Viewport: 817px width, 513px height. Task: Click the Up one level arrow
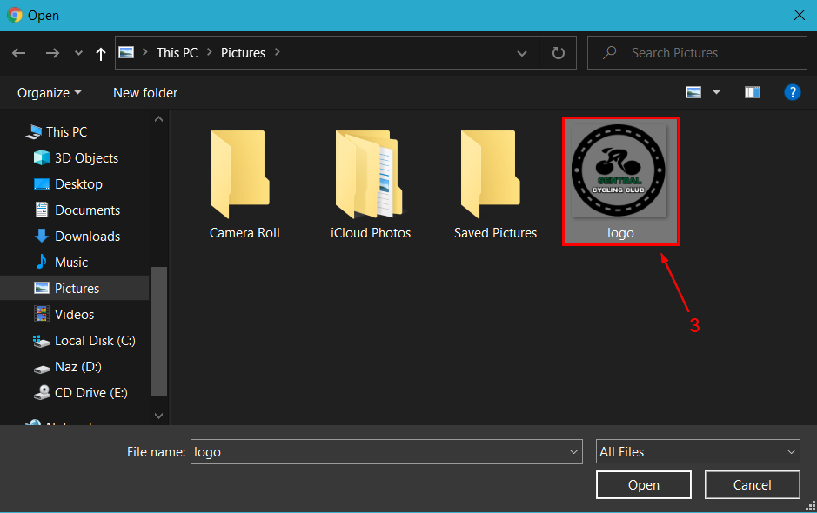[x=101, y=53]
